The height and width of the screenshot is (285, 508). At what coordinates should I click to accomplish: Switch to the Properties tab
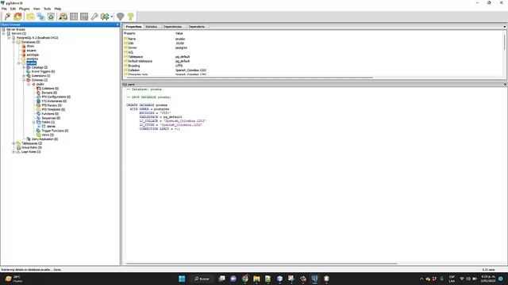click(133, 26)
